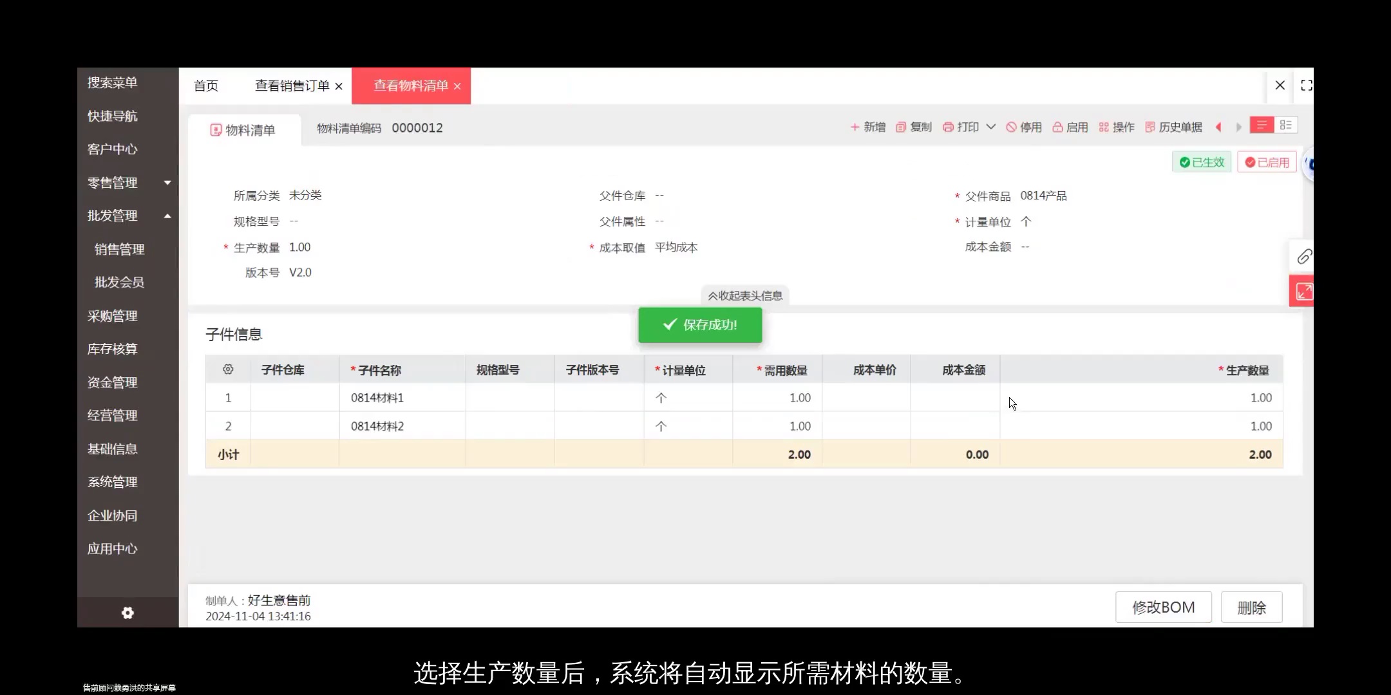This screenshot has height=695, width=1391.
Task: Toggle the red expand/fullscreen icon on right side
Action: (x=1304, y=291)
